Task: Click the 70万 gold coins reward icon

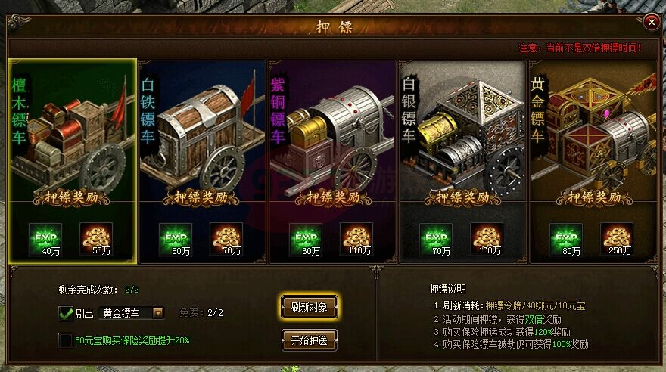Action: pyautogui.click(x=226, y=240)
